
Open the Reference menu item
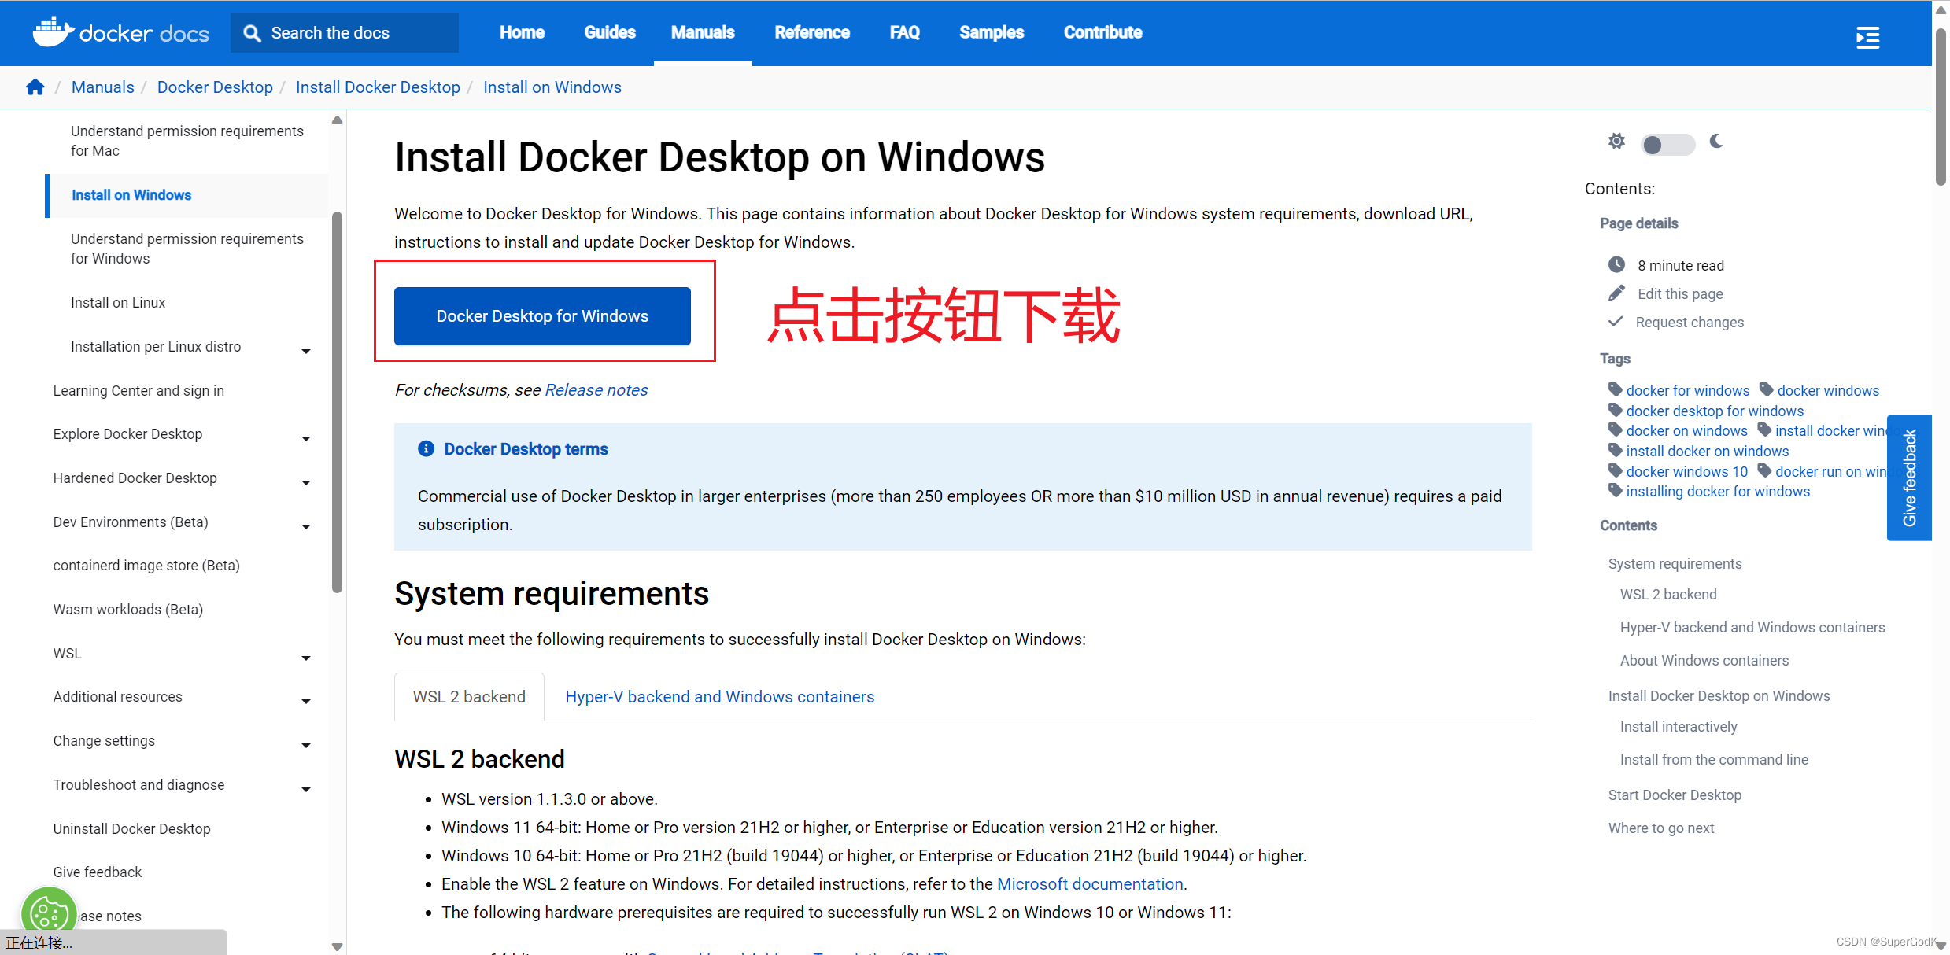pyautogui.click(x=811, y=32)
